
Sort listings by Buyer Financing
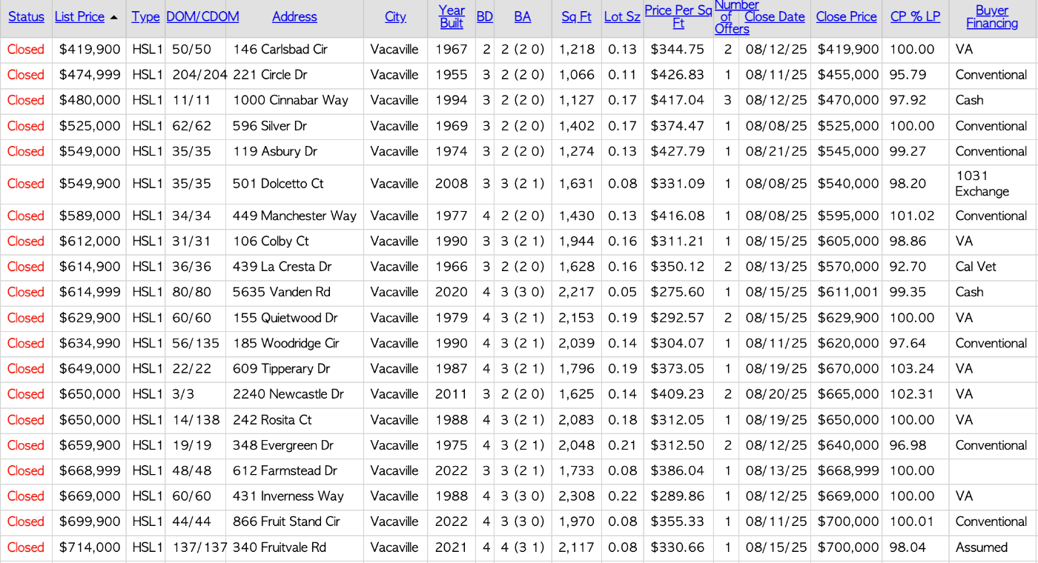tap(991, 16)
